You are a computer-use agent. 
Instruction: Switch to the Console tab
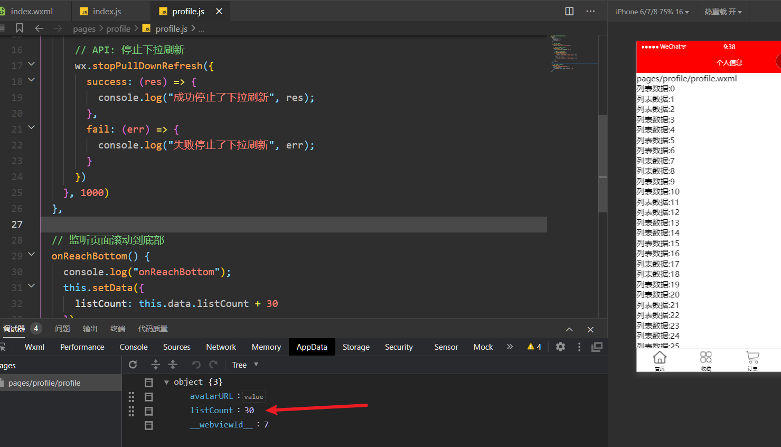click(x=134, y=347)
